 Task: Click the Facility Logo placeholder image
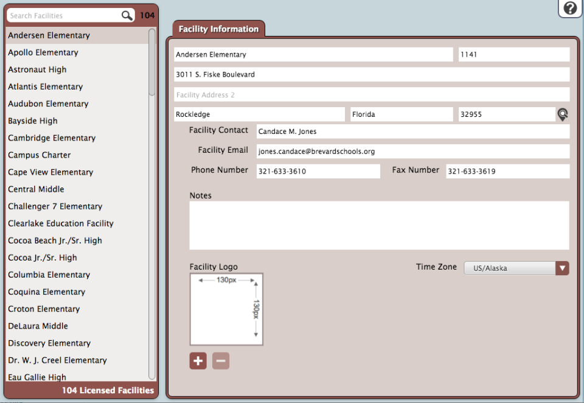[x=226, y=309]
